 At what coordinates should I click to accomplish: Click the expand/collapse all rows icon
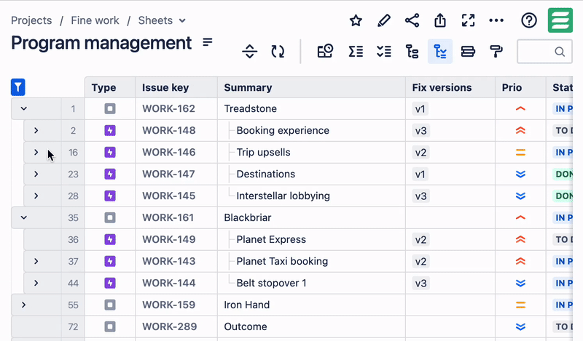[249, 51]
